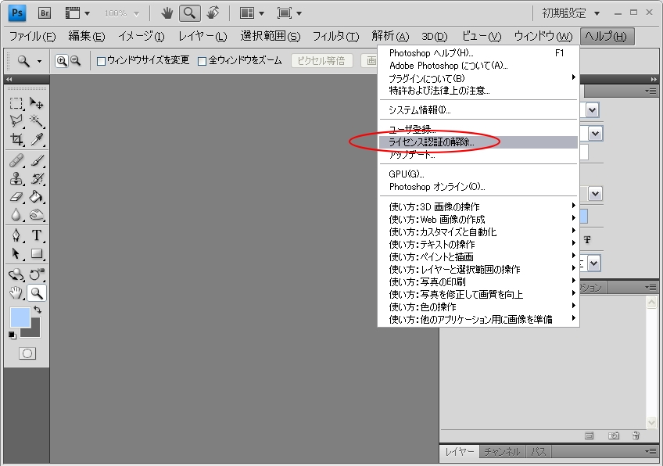
Task: Enable 全ウィンドウをズーム checkbox
Action: pos(202,61)
